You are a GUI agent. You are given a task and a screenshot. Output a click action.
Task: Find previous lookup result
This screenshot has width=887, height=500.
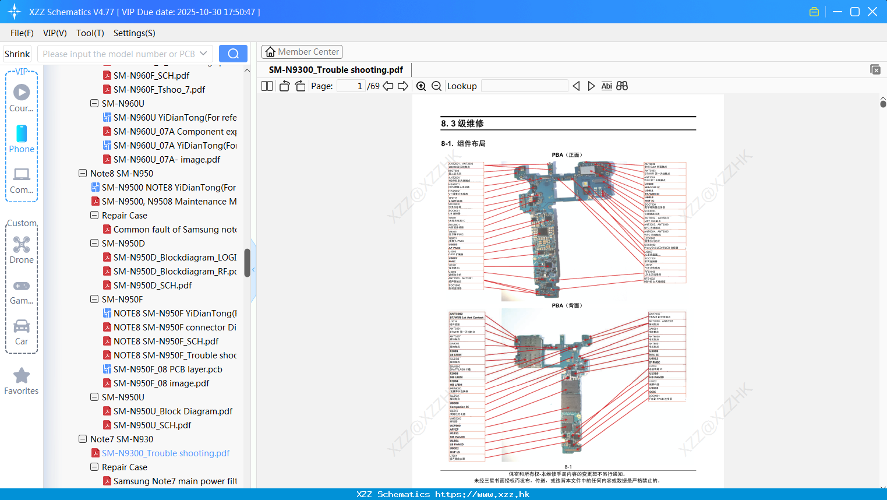click(576, 86)
